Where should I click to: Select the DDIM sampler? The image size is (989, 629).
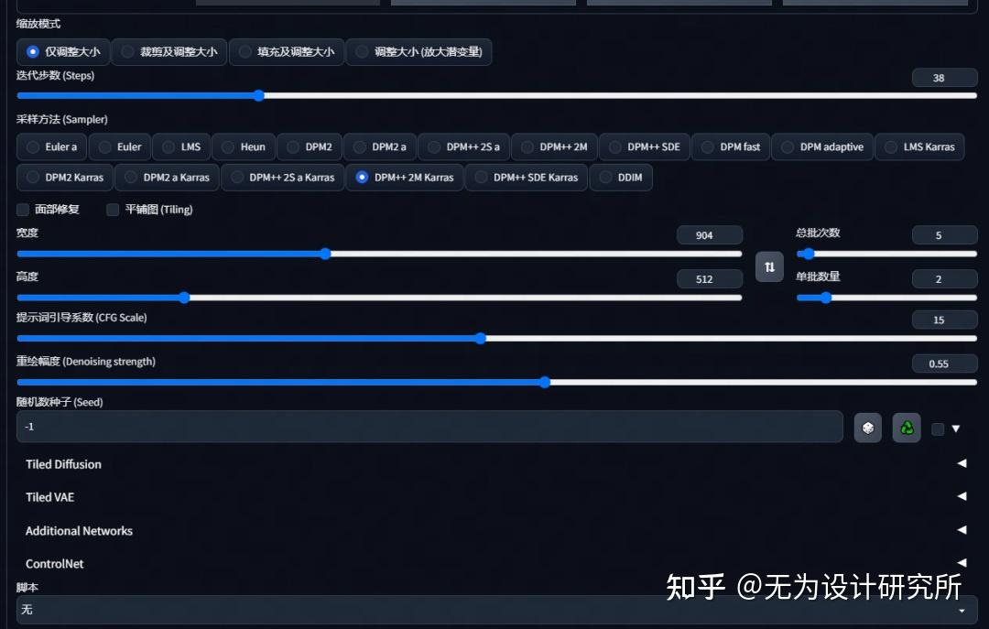pos(621,177)
